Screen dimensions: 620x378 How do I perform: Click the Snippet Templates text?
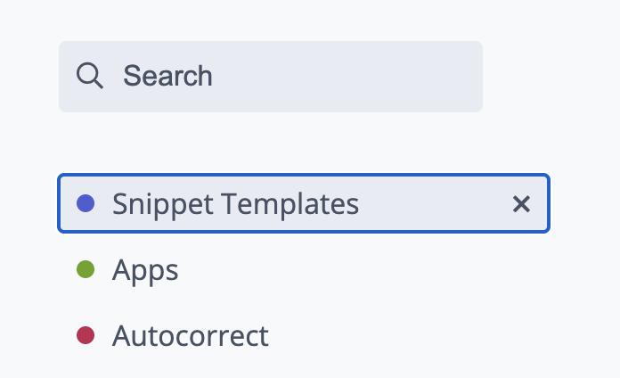click(x=236, y=204)
